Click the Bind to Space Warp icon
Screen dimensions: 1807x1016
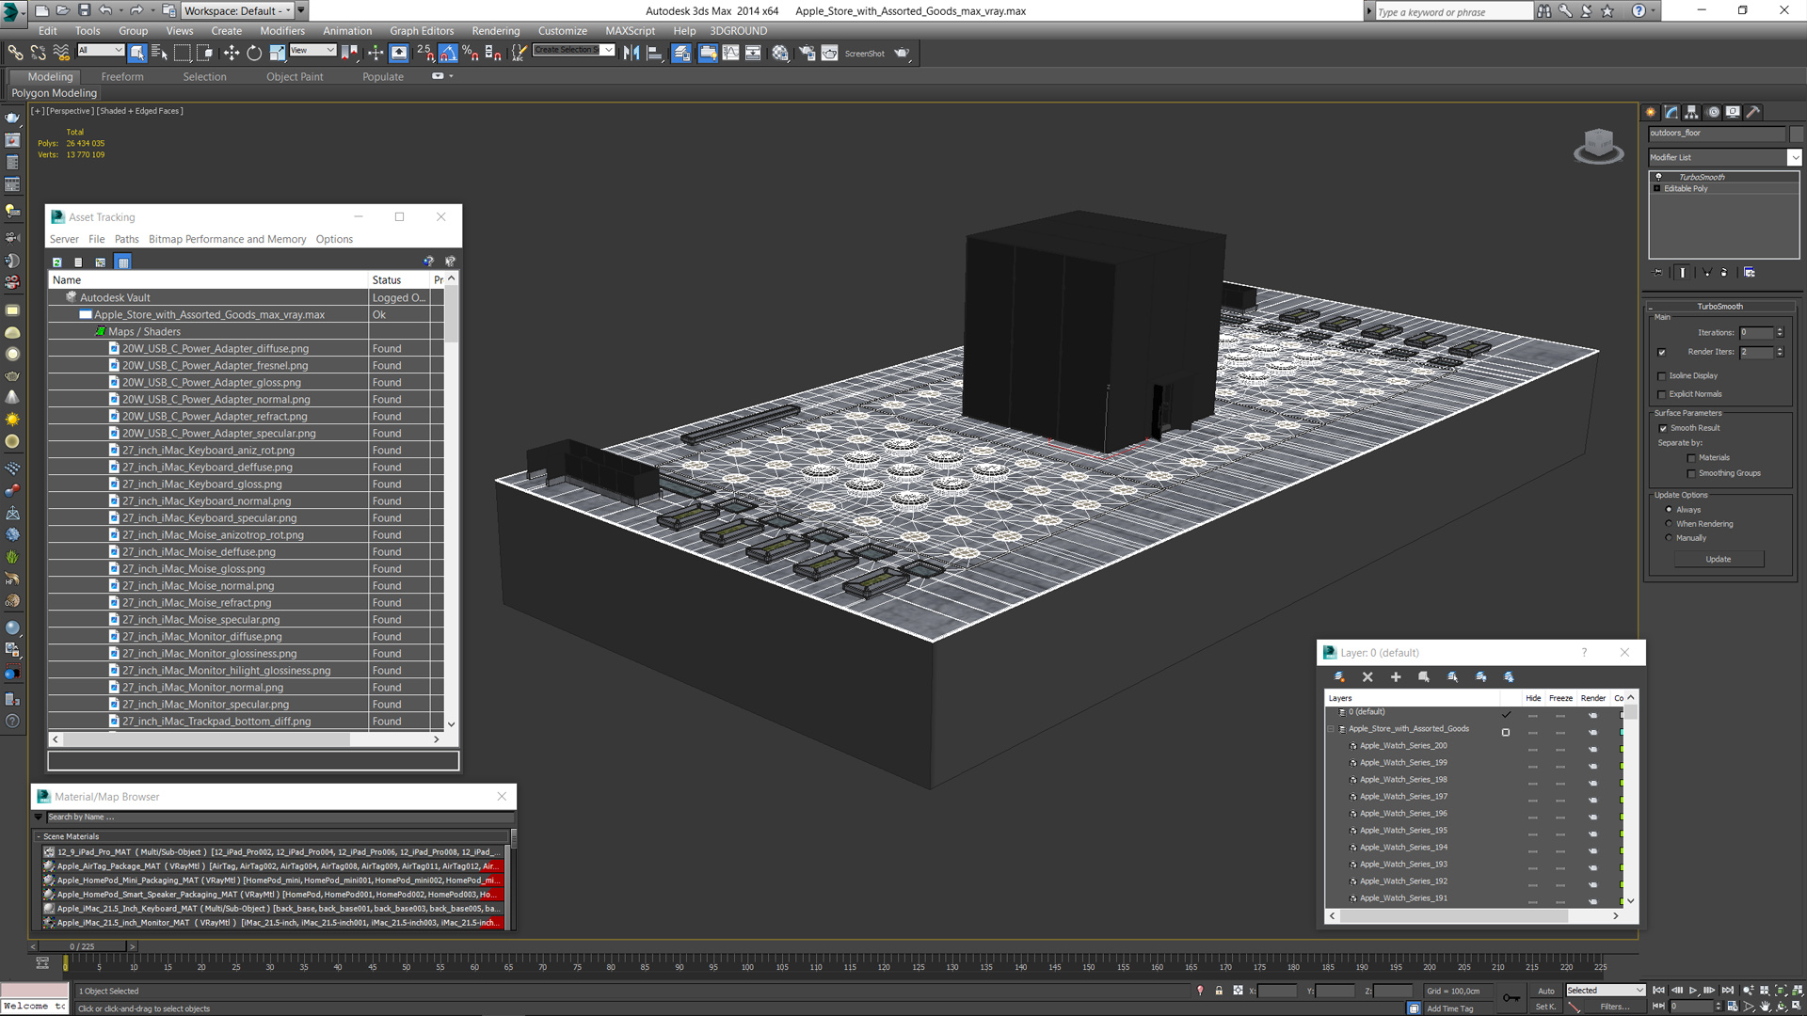coord(61,53)
